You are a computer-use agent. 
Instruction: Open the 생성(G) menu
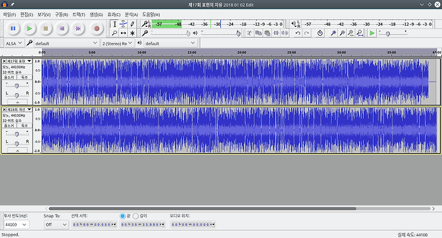tap(96, 14)
